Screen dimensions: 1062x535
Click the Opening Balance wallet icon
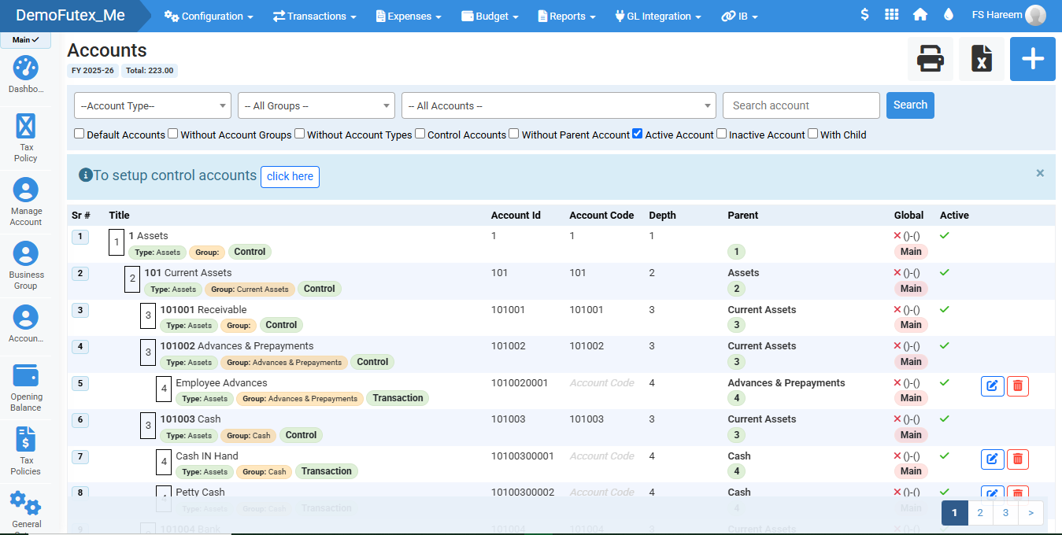tap(26, 375)
